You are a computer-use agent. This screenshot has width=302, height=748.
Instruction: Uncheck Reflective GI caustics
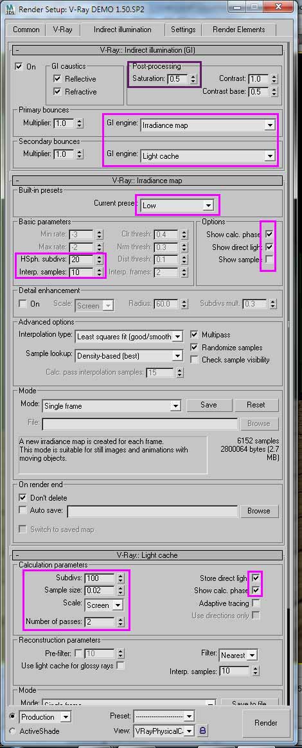click(x=58, y=78)
